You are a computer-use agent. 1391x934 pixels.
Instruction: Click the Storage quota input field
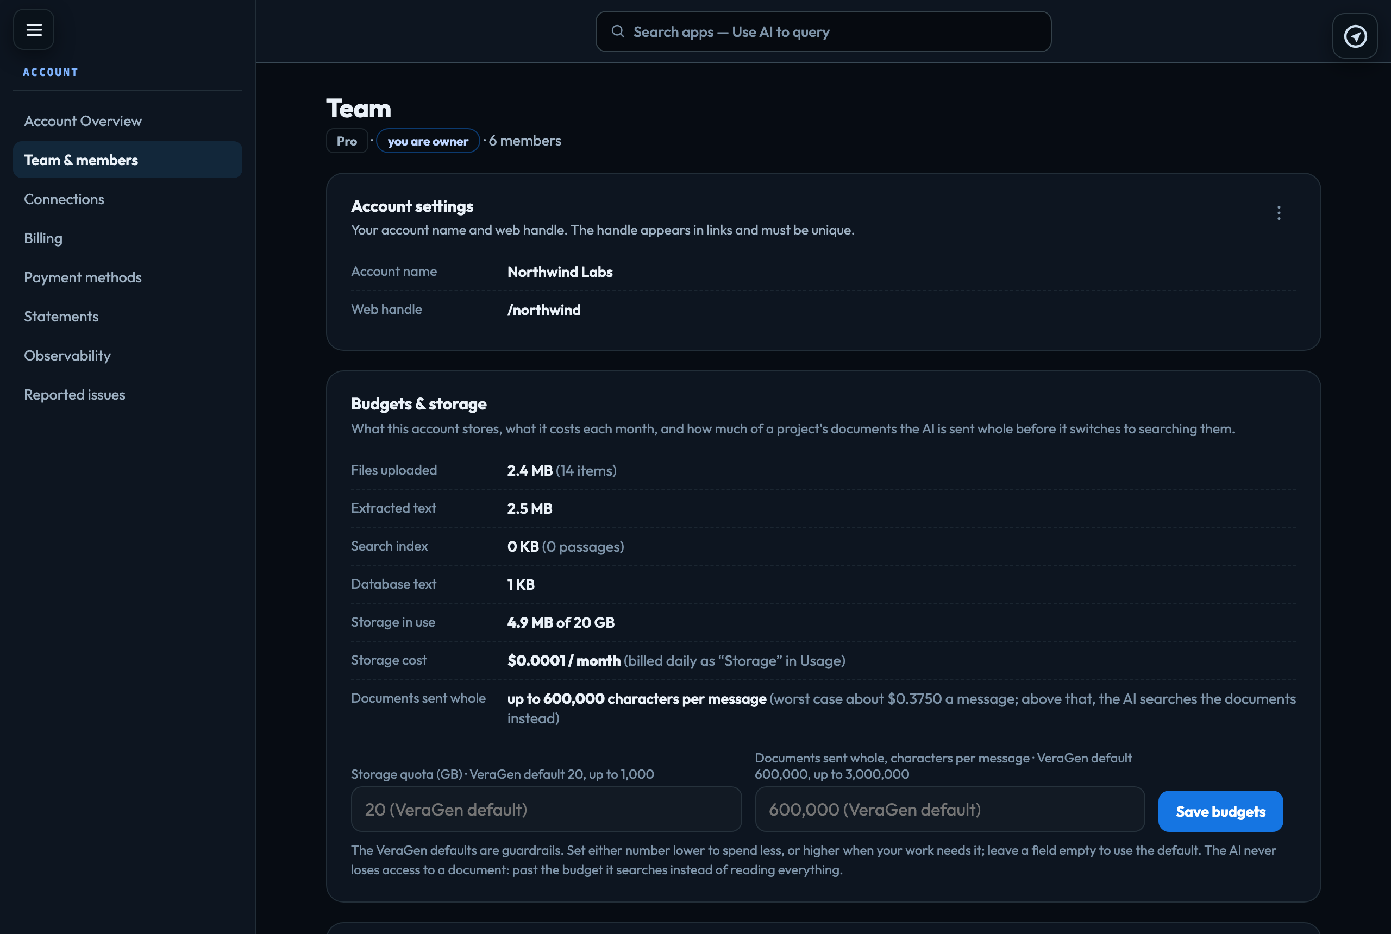[546, 809]
